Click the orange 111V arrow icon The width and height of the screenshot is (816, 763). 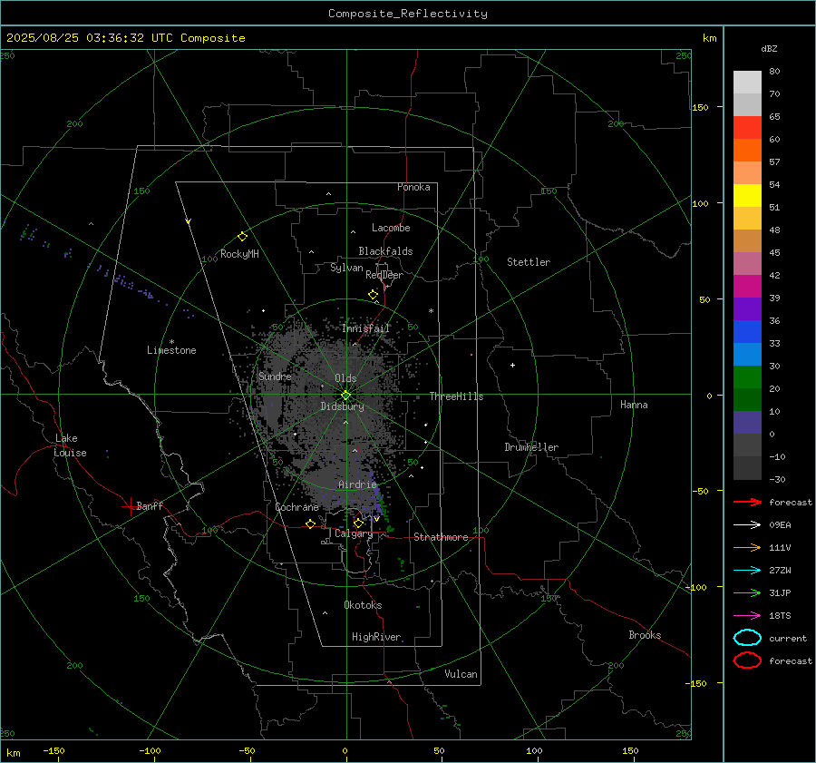(x=747, y=547)
